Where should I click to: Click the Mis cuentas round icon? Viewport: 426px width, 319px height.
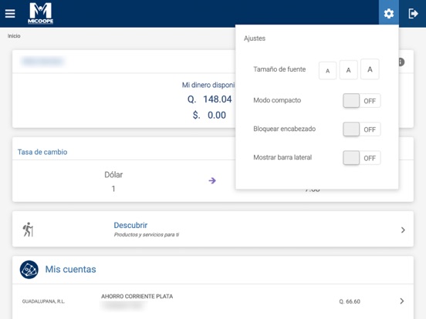[29, 270]
